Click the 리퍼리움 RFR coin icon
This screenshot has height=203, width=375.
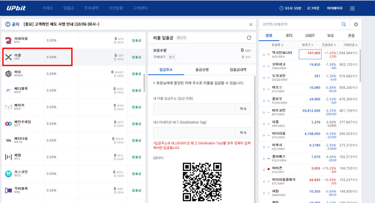click(8, 40)
